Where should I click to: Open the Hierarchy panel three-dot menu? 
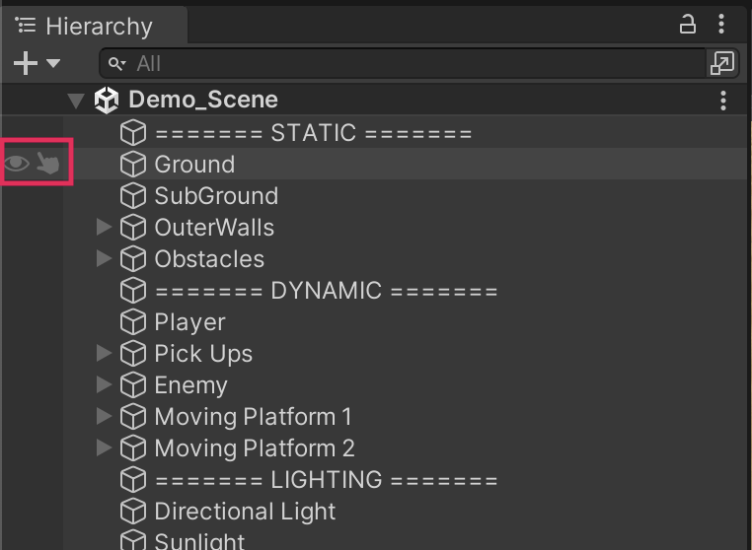[723, 26]
